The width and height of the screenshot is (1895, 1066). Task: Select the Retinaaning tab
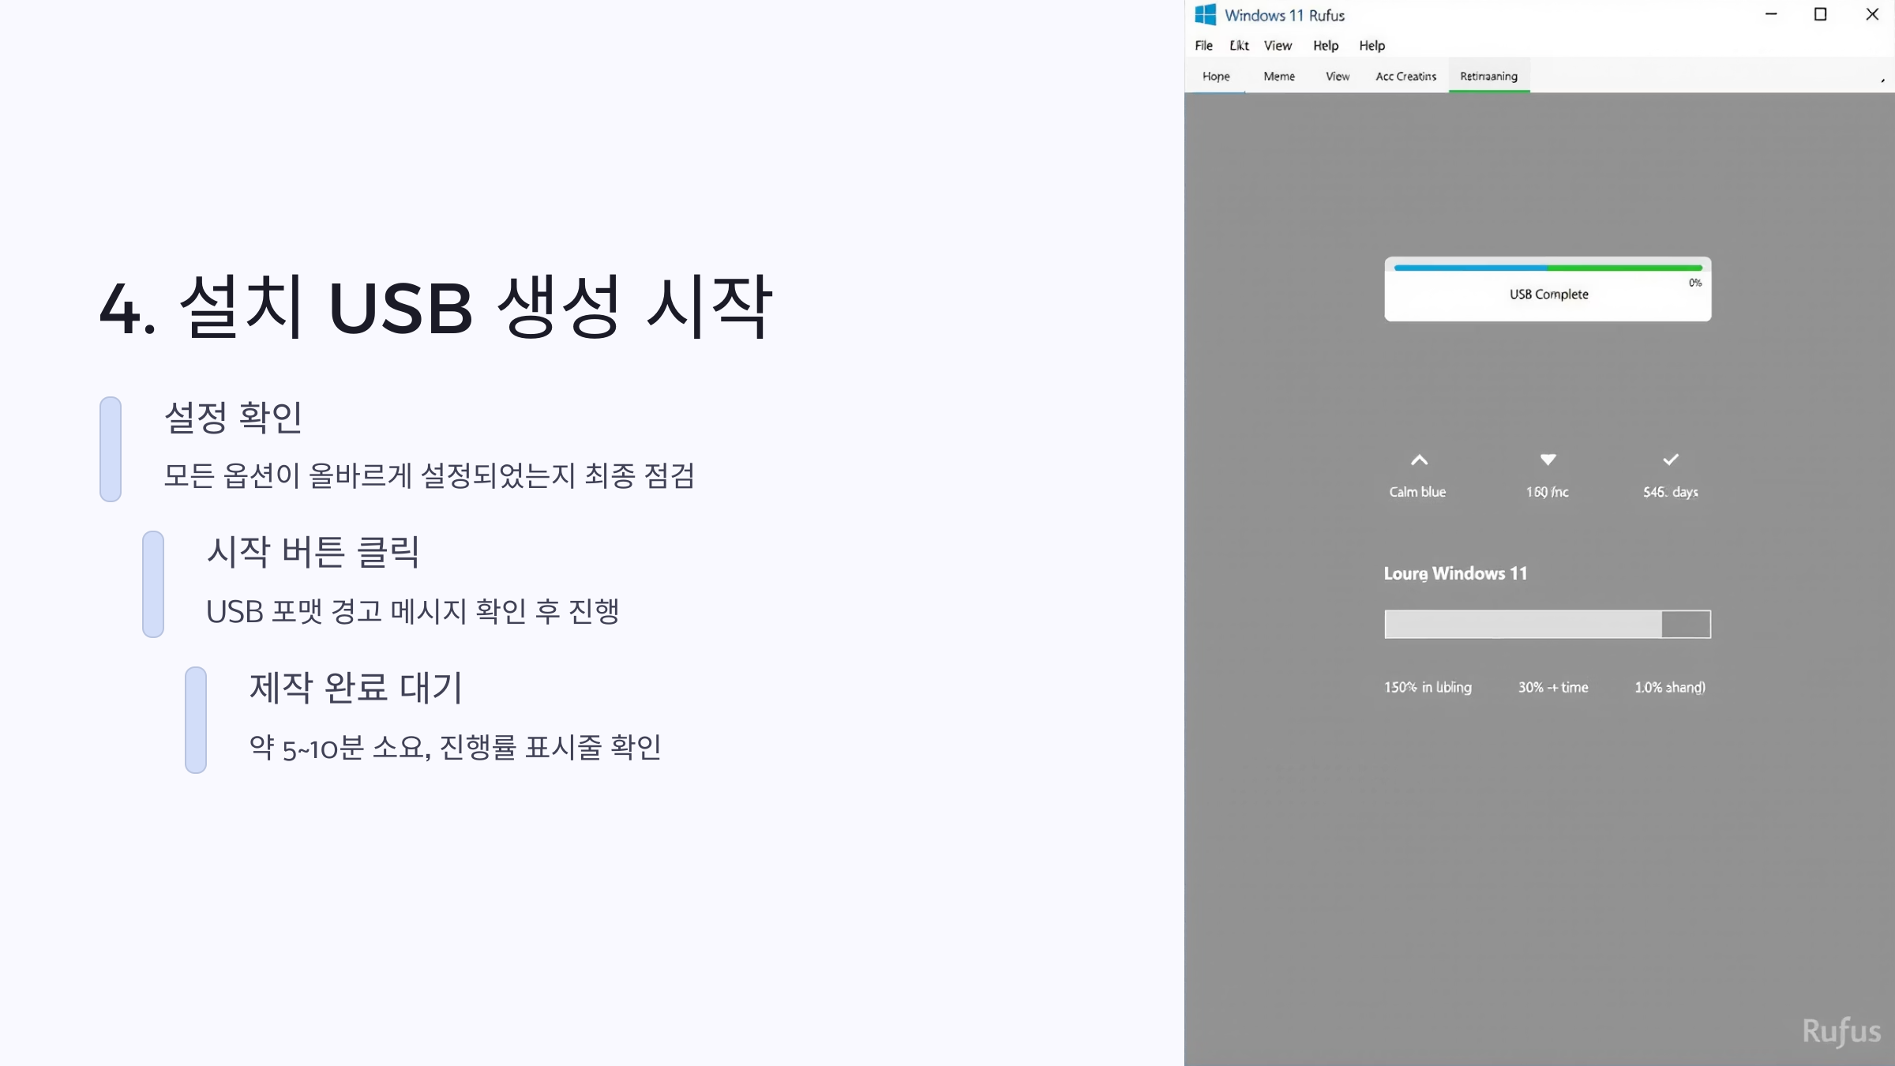(x=1488, y=77)
